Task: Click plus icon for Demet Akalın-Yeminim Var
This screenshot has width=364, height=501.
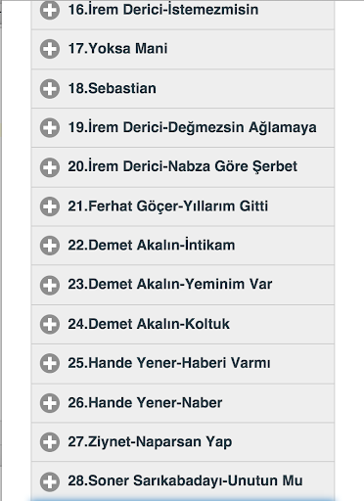Action: coord(50,285)
